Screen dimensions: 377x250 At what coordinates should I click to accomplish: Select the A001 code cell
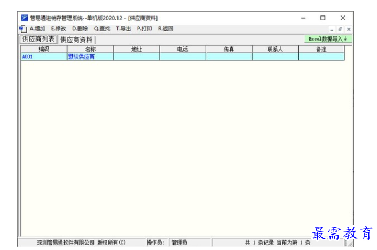pos(44,57)
